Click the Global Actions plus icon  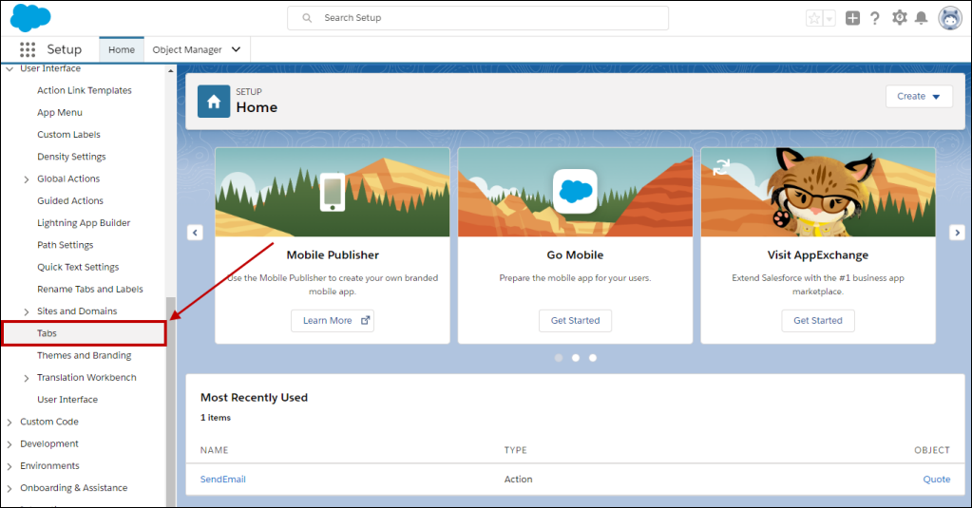[x=852, y=18]
